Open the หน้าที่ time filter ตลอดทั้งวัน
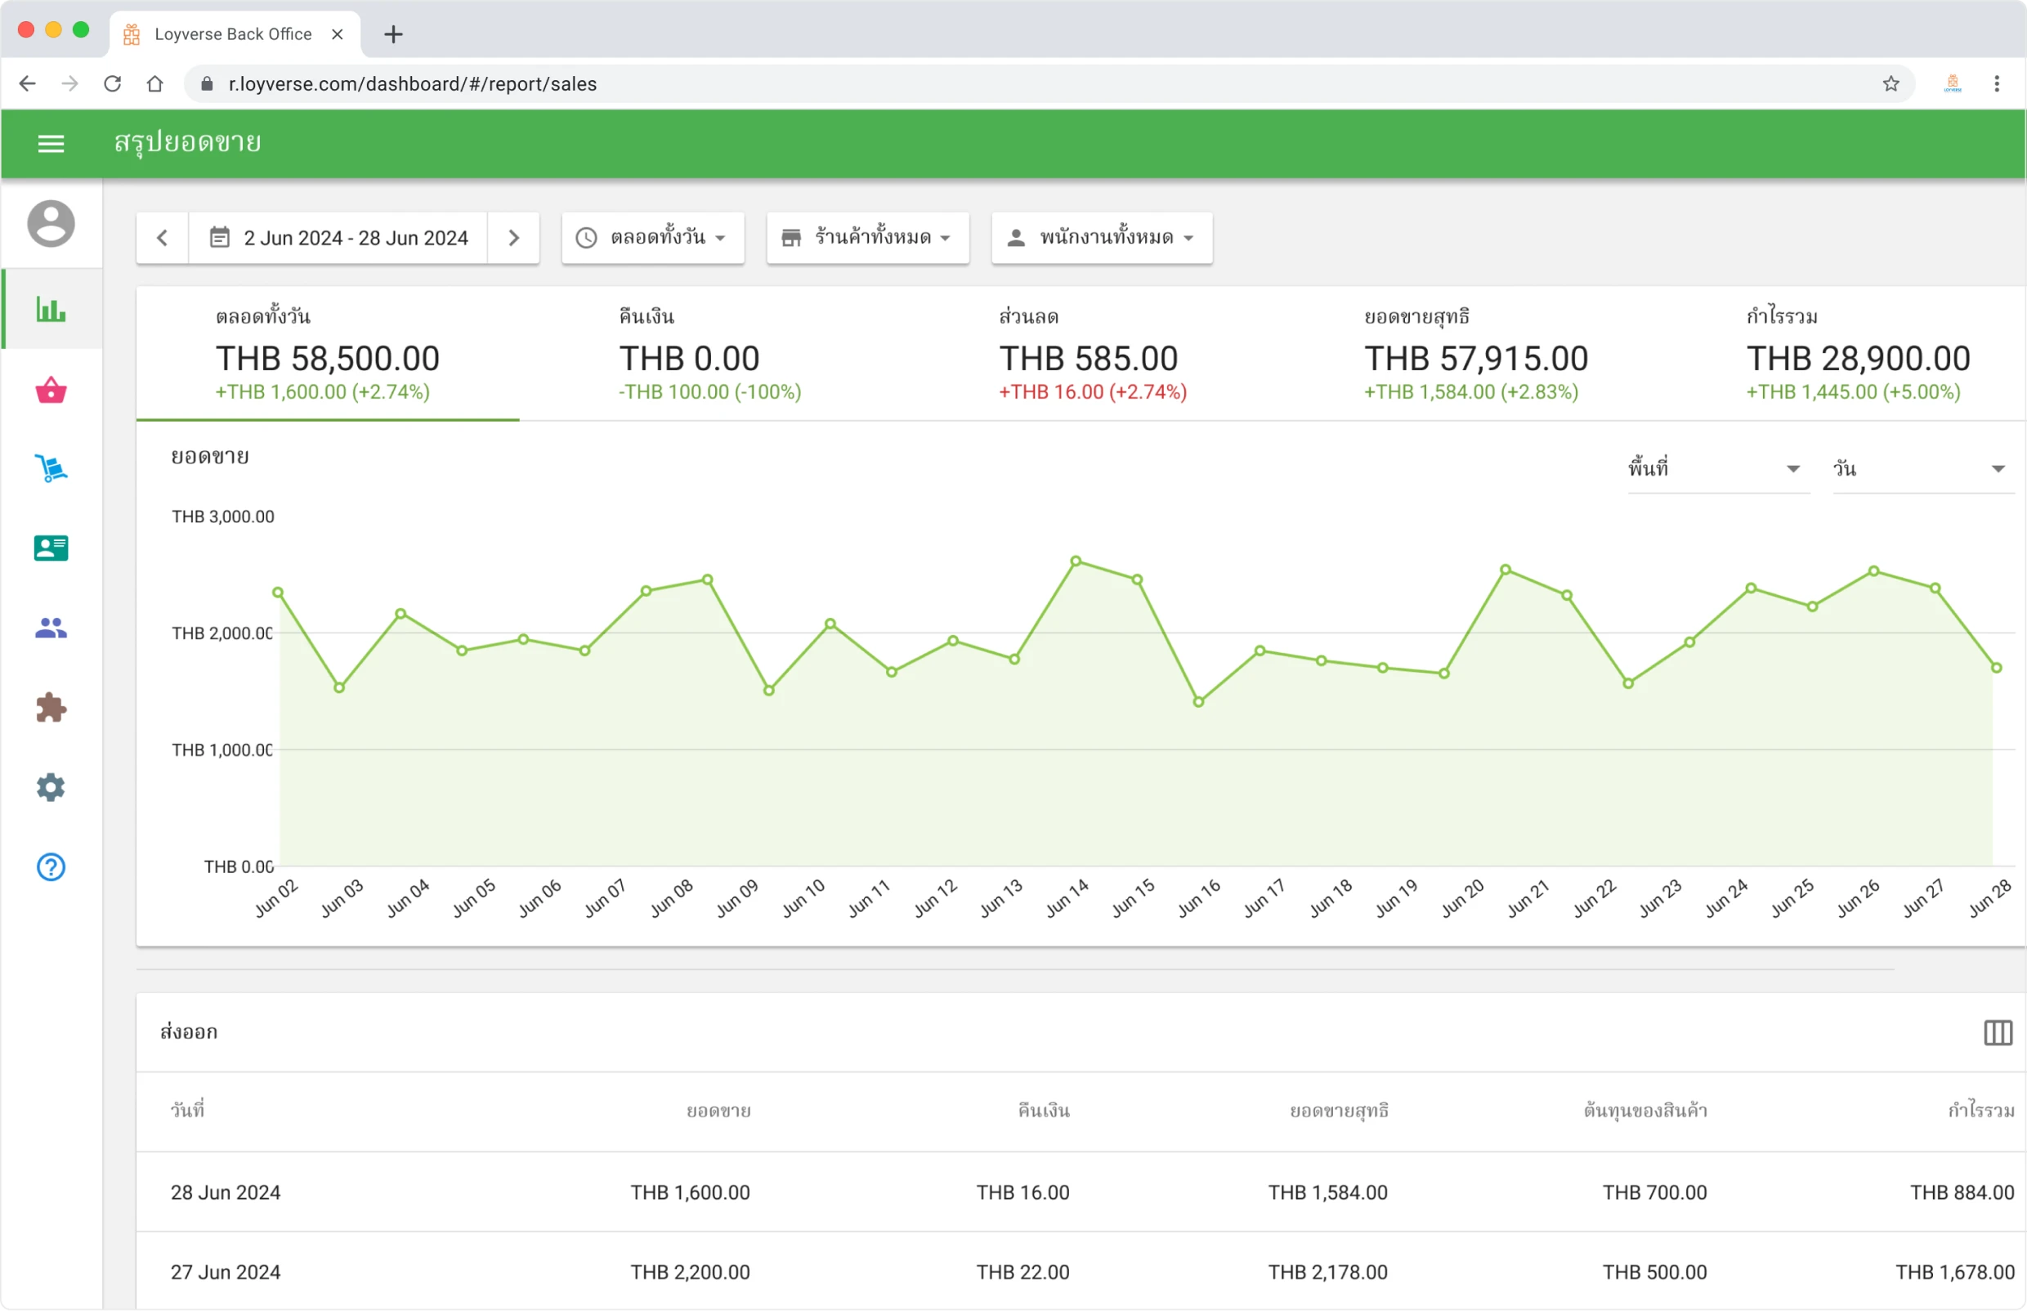This screenshot has width=2027, height=1311. (x=652, y=238)
